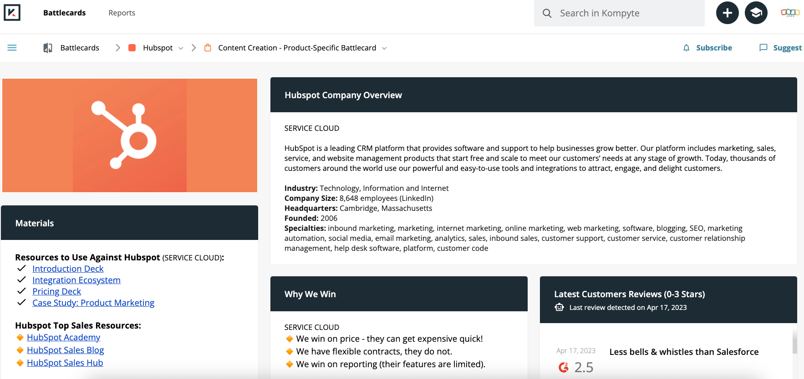This screenshot has width=804, height=379.
Task: Switch to the Battlecards tab
Action: (x=65, y=13)
